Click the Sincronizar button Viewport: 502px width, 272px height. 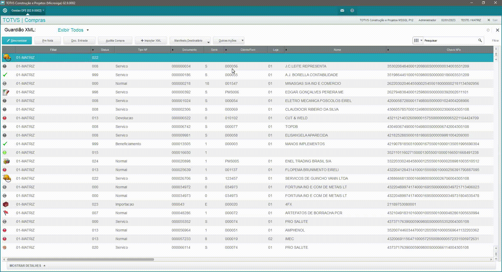[x=17, y=41]
